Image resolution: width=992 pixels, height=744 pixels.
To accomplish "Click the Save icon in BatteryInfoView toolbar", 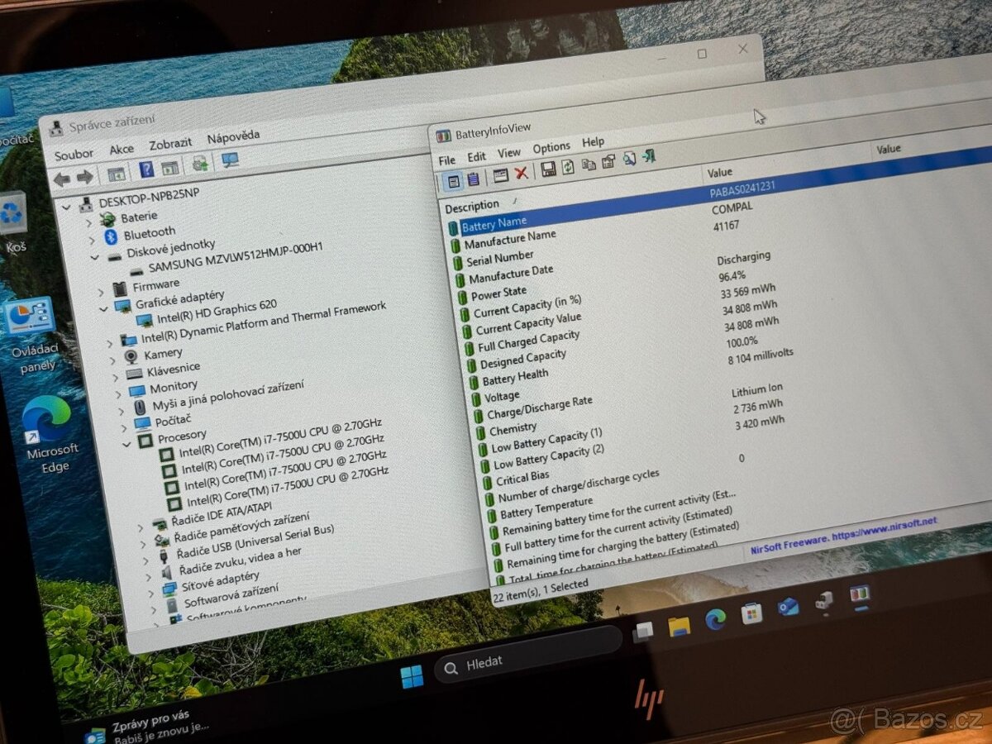I will coord(548,169).
